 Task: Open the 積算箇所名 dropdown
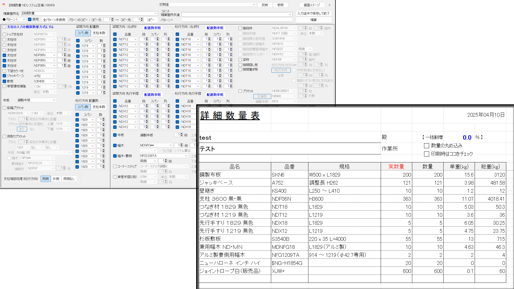click(x=156, y=13)
